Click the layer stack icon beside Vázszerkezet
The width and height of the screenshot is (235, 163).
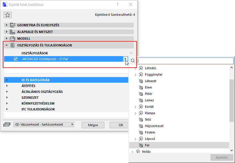(x=7, y=124)
